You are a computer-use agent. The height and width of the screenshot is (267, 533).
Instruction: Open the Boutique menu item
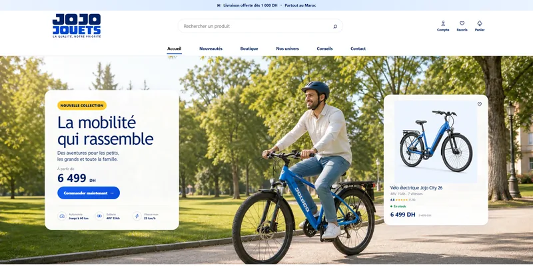(249, 48)
